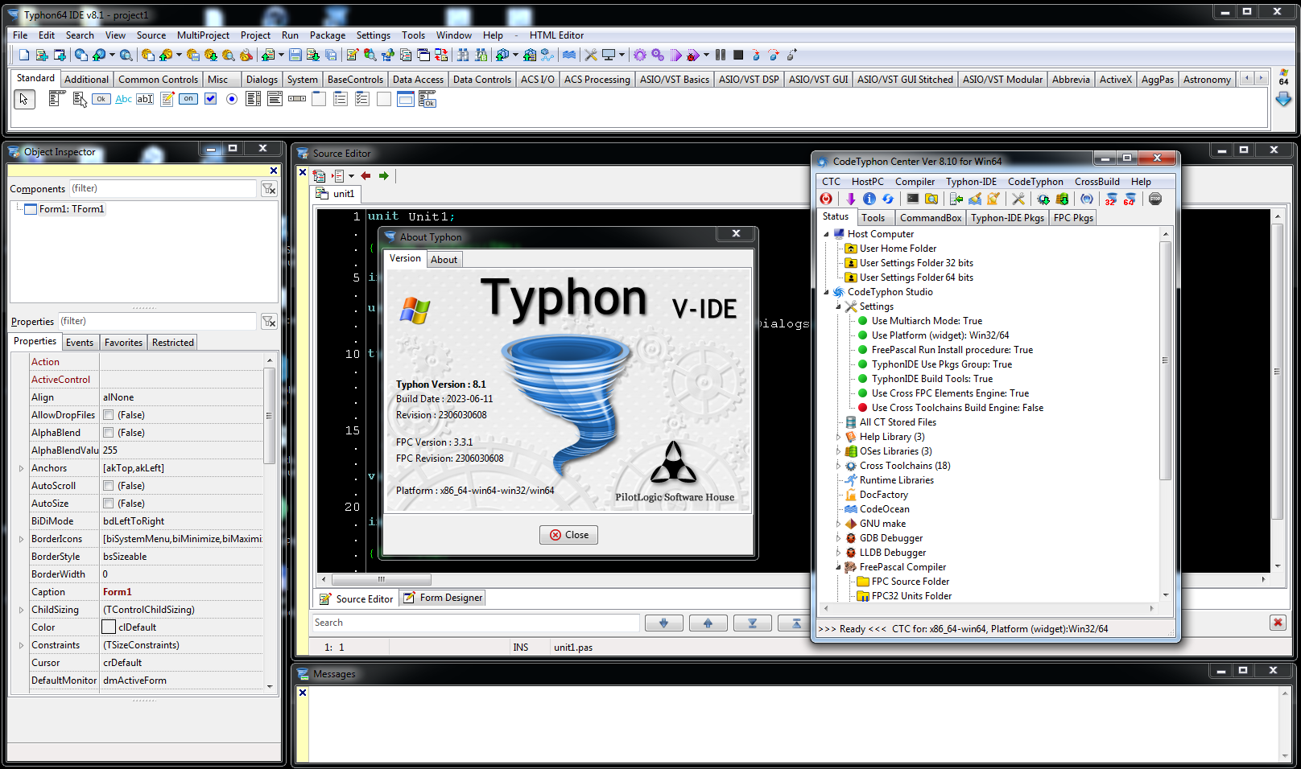Click the folder search icon in CodeTyphon Center

click(x=931, y=199)
